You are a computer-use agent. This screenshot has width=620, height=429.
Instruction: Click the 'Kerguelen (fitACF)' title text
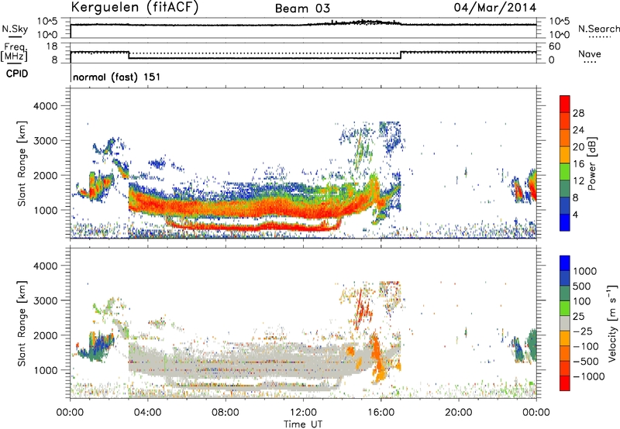coord(134,7)
